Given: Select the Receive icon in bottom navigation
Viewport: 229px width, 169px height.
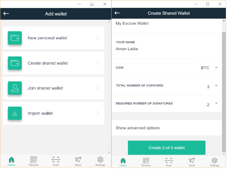Looking at the screenshot, I should click(x=33, y=160).
